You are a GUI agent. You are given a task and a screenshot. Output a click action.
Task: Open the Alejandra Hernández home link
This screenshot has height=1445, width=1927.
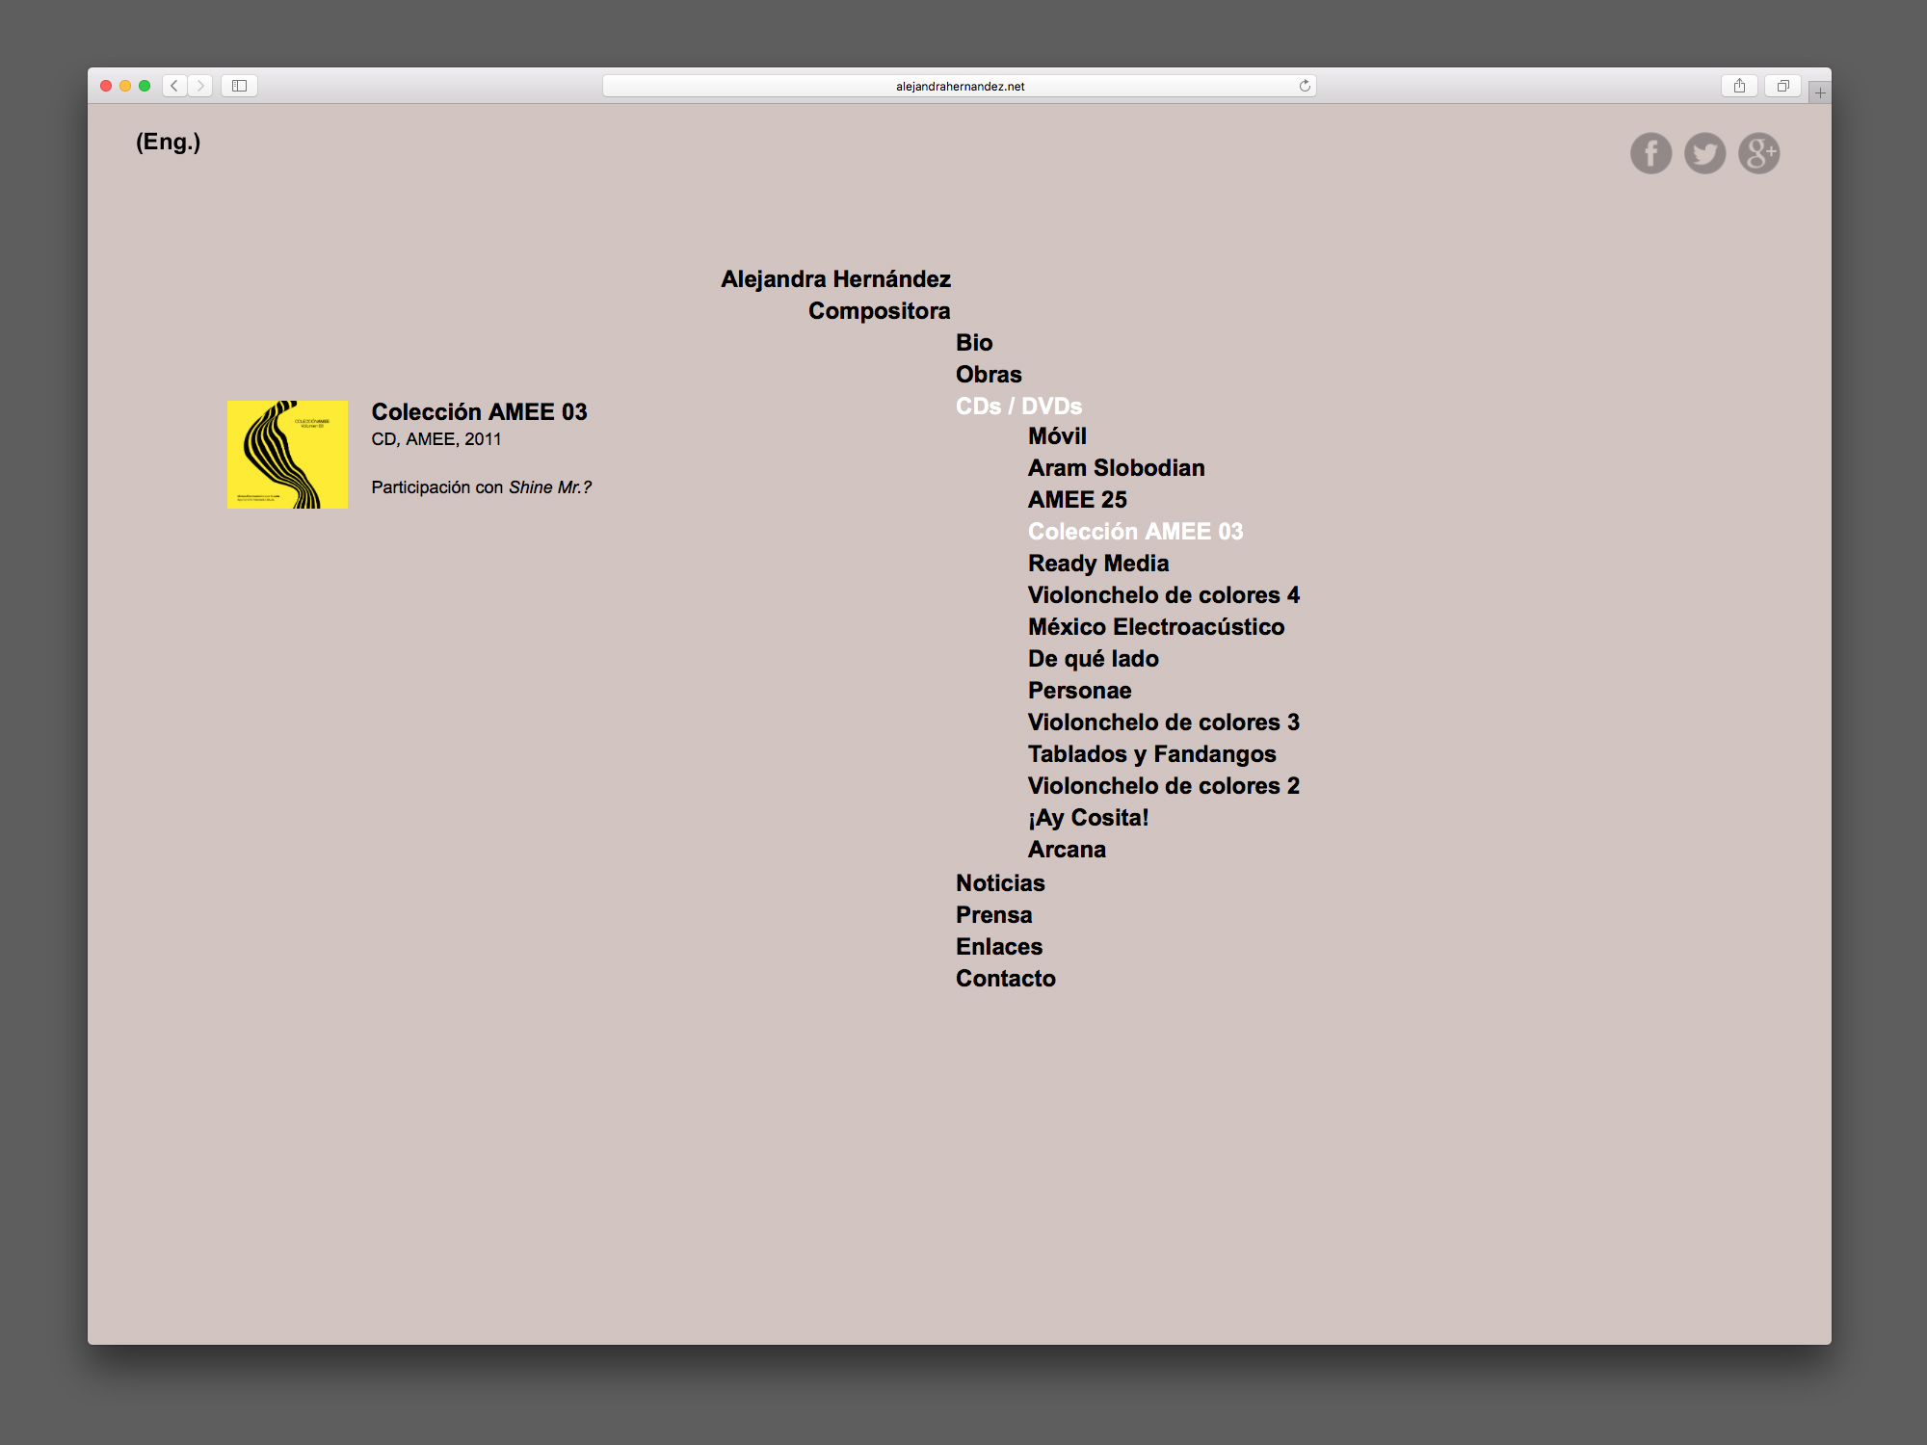[835, 279]
